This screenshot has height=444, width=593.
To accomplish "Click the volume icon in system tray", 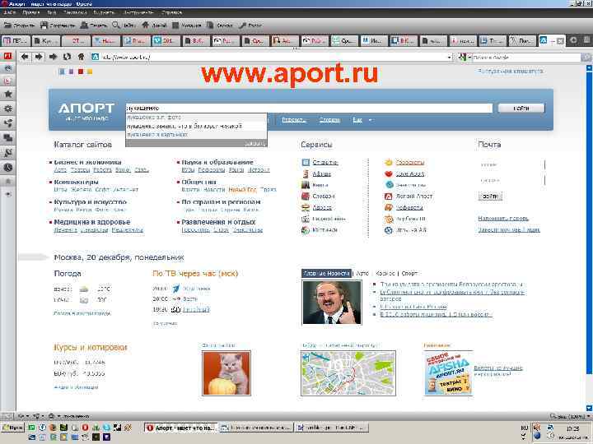I will (x=536, y=428).
